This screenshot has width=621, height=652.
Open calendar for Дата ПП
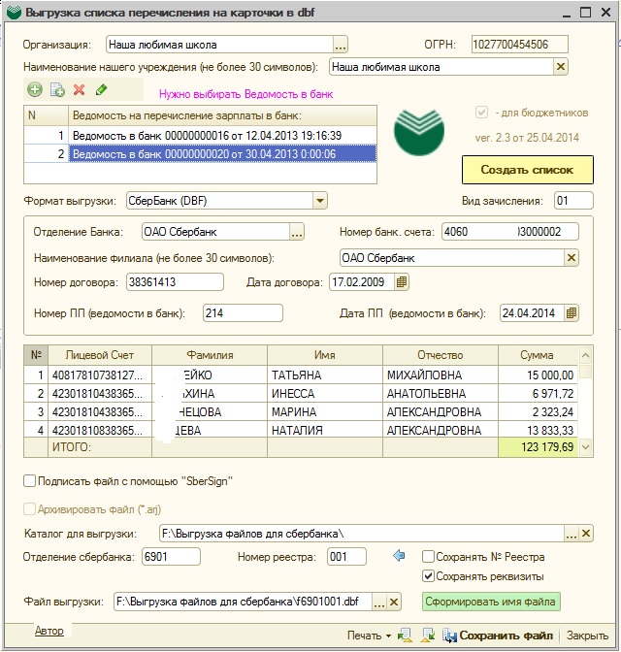point(572,313)
